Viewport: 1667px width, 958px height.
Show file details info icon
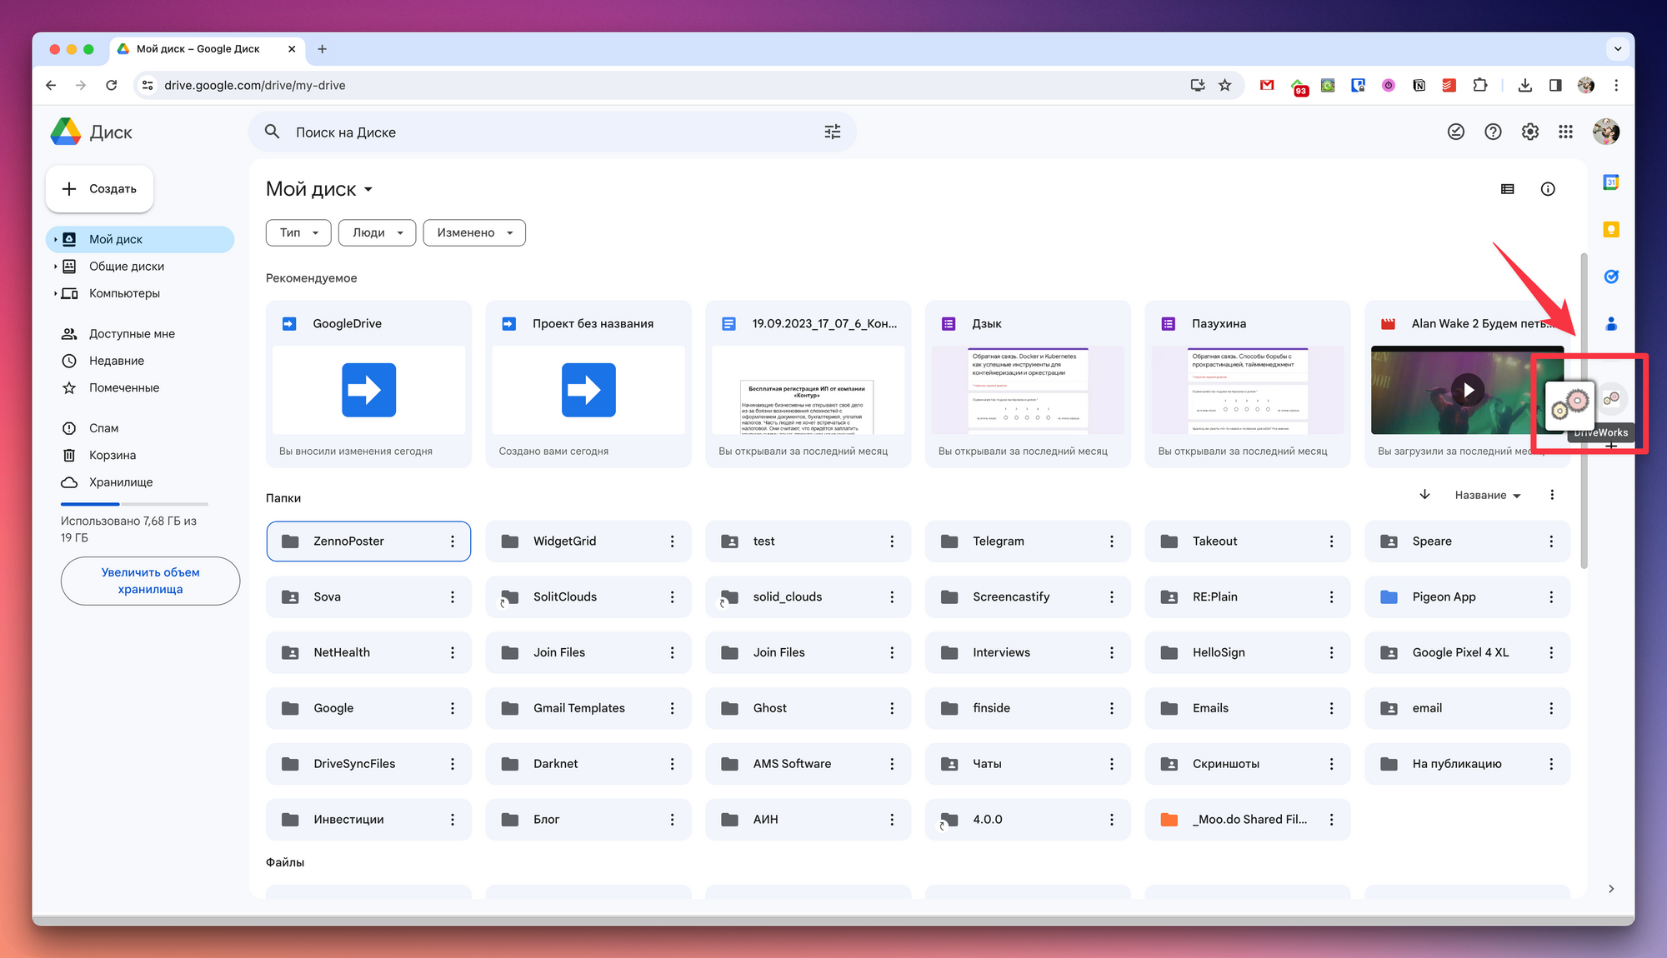1548,189
